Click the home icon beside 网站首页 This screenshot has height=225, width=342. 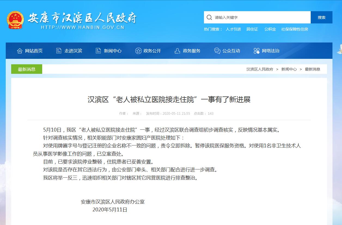tap(20, 51)
